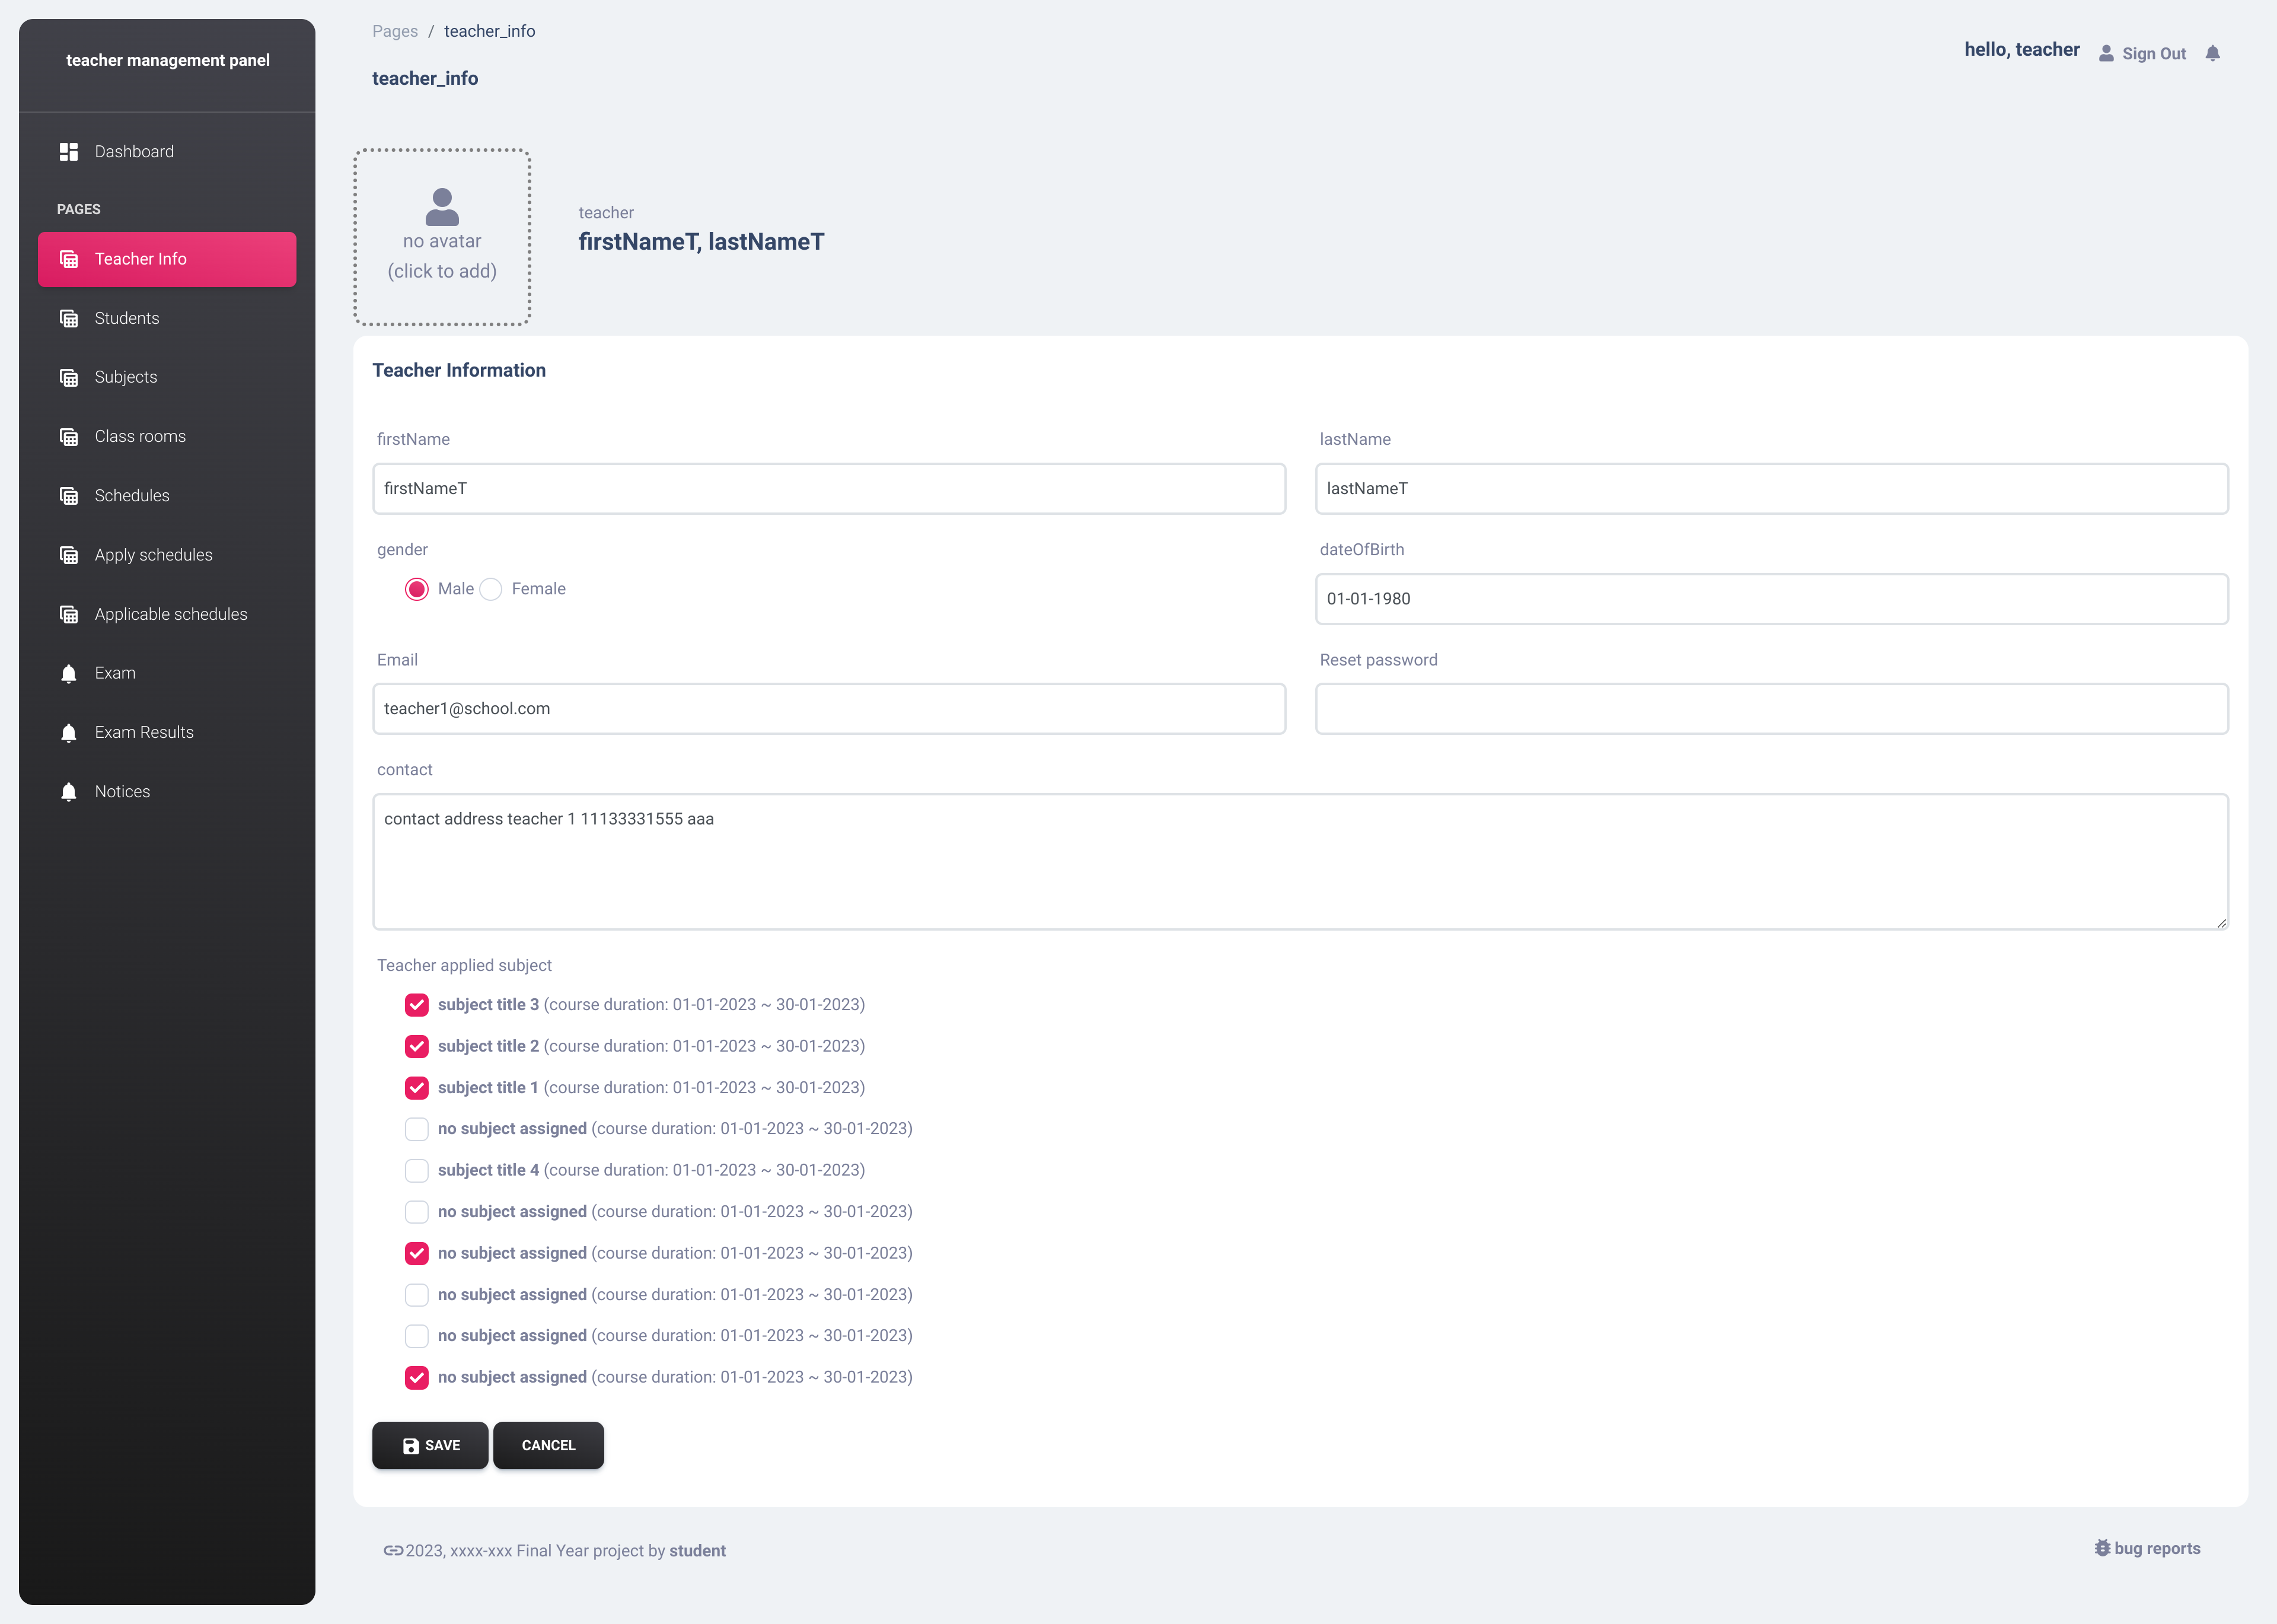Viewport: 2277px width, 1624px height.
Task: Uncheck the subject title 1 checkbox
Action: 417,1088
